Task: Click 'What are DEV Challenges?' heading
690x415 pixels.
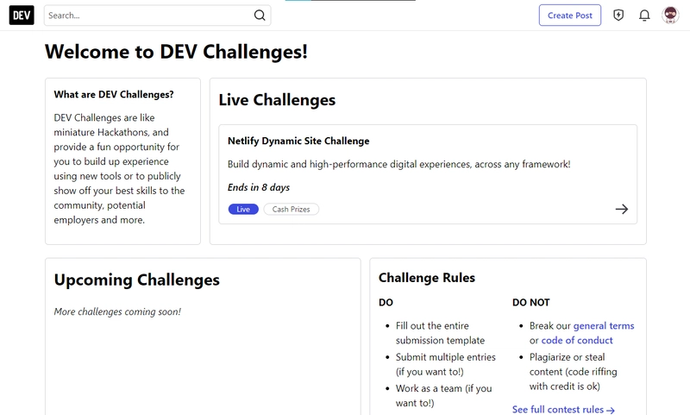Action: coord(114,95)
